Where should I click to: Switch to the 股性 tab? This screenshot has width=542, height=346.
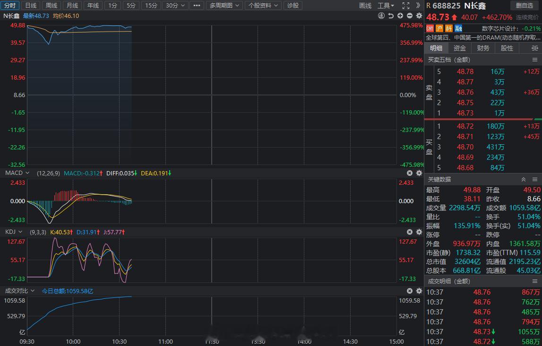[x=507, y=48]
